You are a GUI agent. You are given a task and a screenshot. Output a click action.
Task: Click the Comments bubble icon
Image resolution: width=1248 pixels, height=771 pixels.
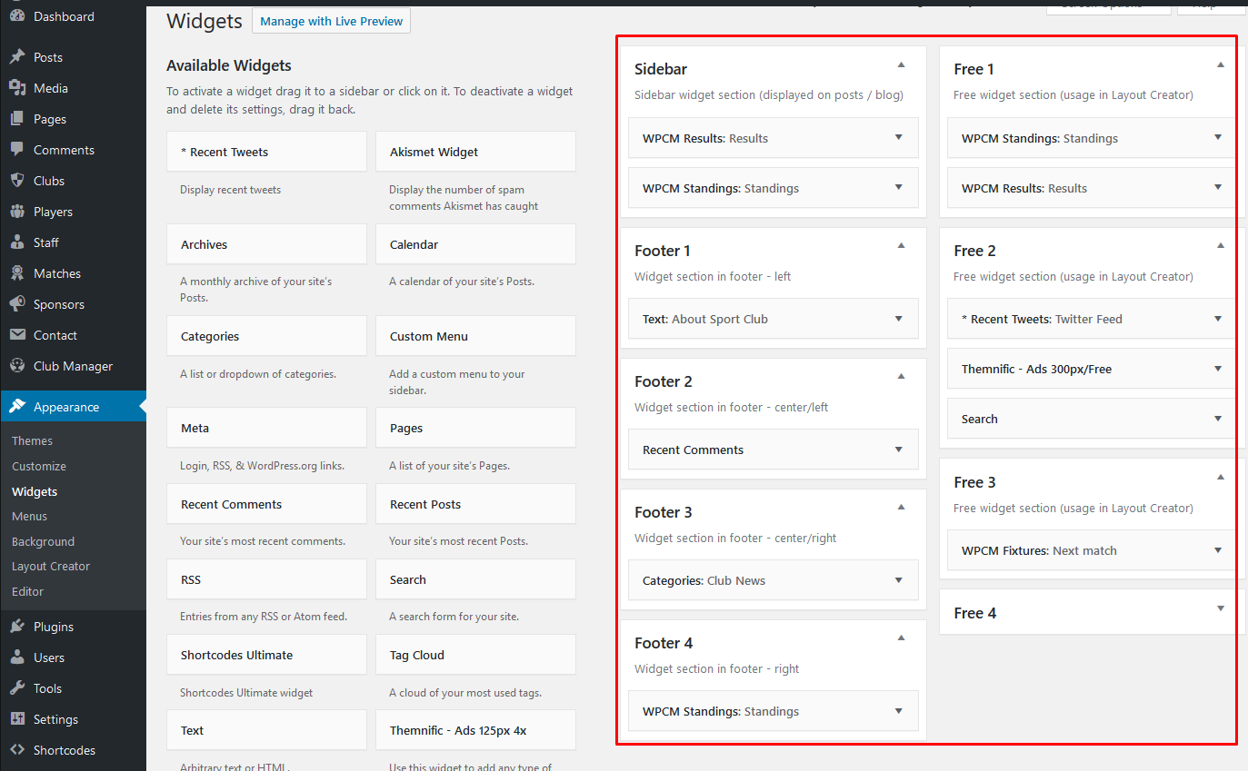click(17, 150)
